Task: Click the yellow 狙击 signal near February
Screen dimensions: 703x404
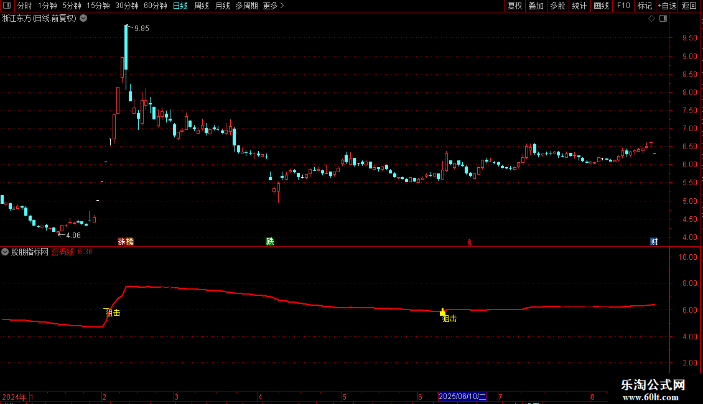Action: coord(113,313)
